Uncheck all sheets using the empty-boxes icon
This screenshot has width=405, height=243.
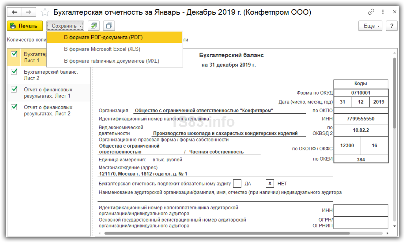[x=109, y=26]
